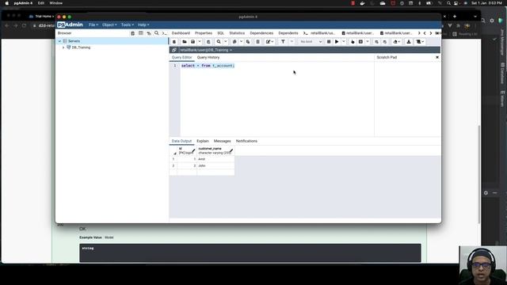The width and height of the screenshot is (507, 285).
Task: Click the View Data table icon in Browser header
Action: point(141,33)
